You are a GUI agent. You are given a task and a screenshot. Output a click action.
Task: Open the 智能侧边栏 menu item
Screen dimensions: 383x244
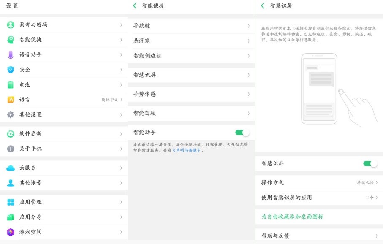[x=191, y=56]
